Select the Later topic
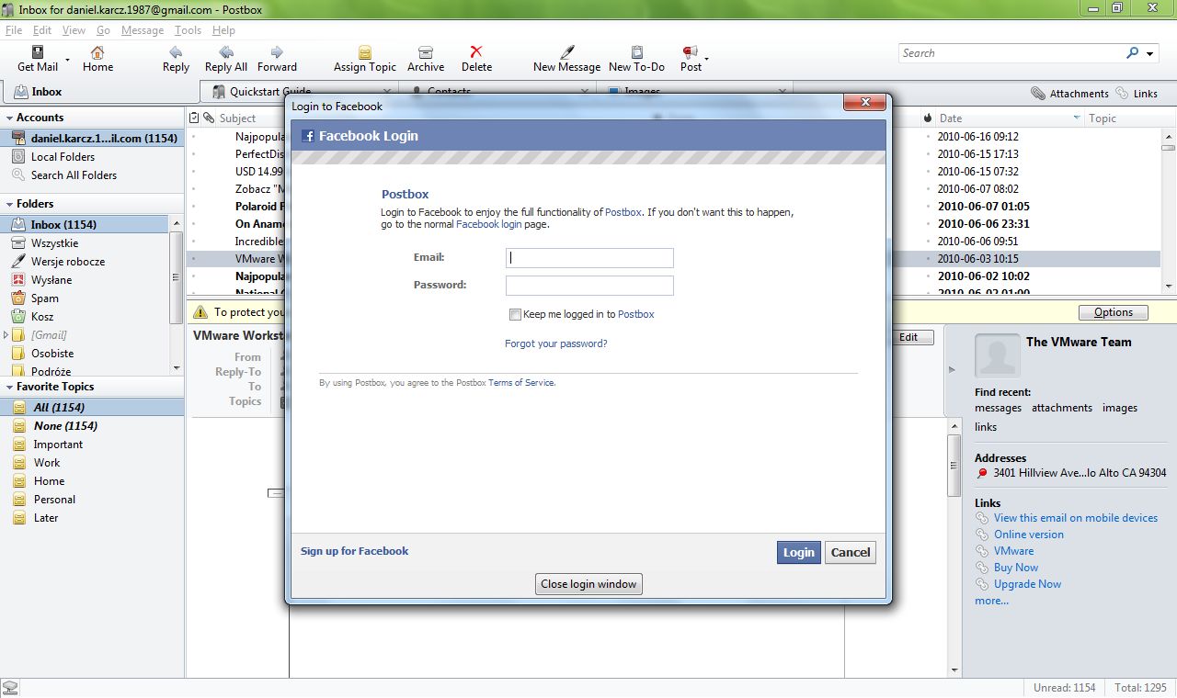The height and width of the screenshot is (698, 1177). click(46, 518)
